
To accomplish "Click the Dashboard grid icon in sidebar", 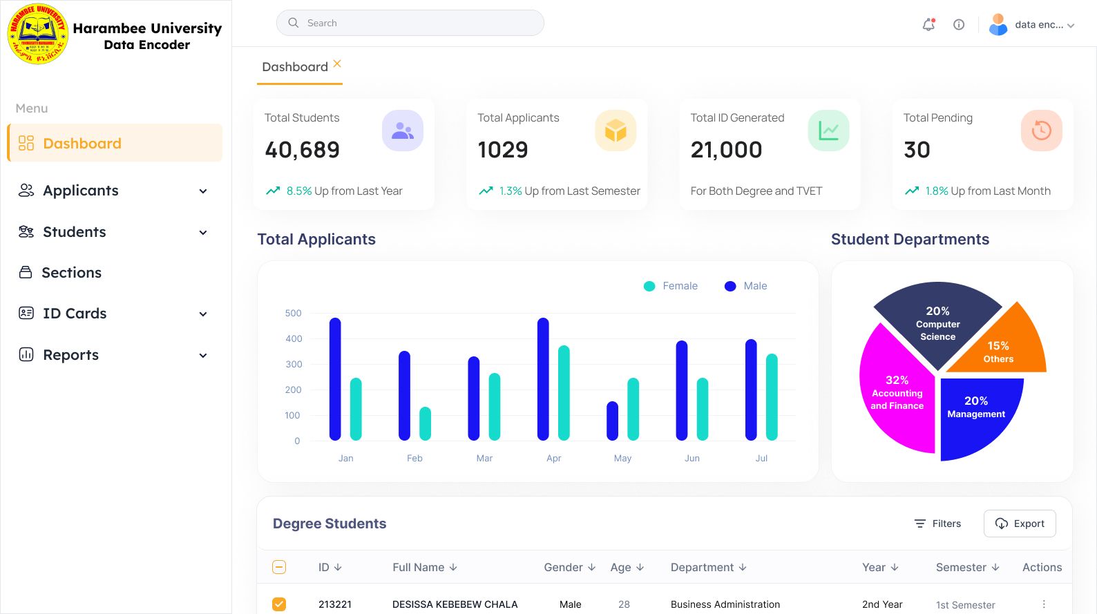I will click(x=26, y=143).
